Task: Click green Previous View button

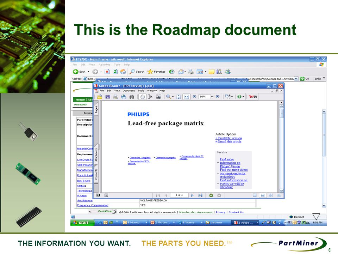Action: [211, 195]
